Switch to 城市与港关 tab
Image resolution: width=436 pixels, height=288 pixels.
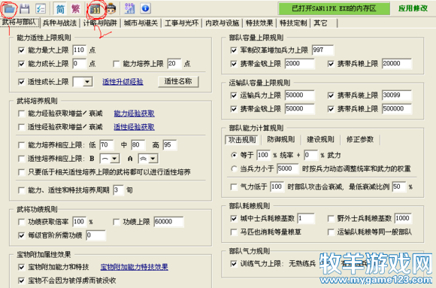(x=141, y=23)
